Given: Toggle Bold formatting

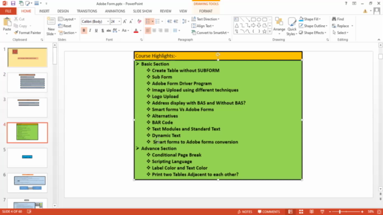Looking at the screenshot, I should pyautogui.click(x=84, y=30).
